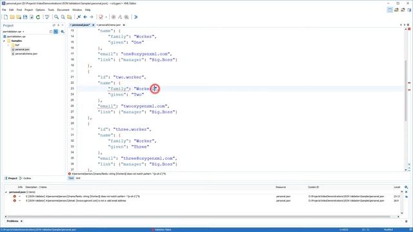Switch to the Outline side tab

coord(25,179)
